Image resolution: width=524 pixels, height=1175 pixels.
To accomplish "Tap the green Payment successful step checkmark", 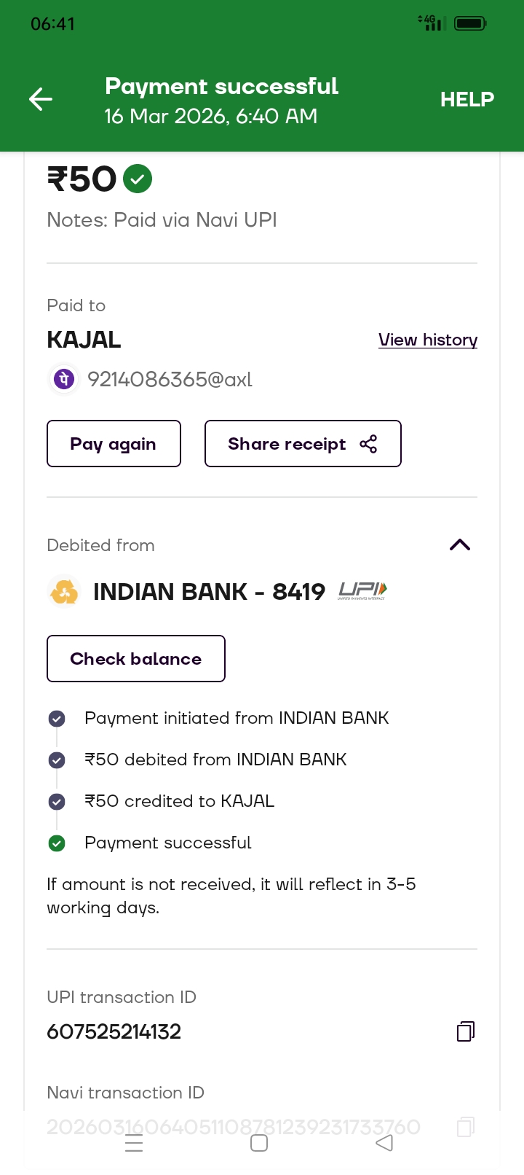I will pos(57,843).
